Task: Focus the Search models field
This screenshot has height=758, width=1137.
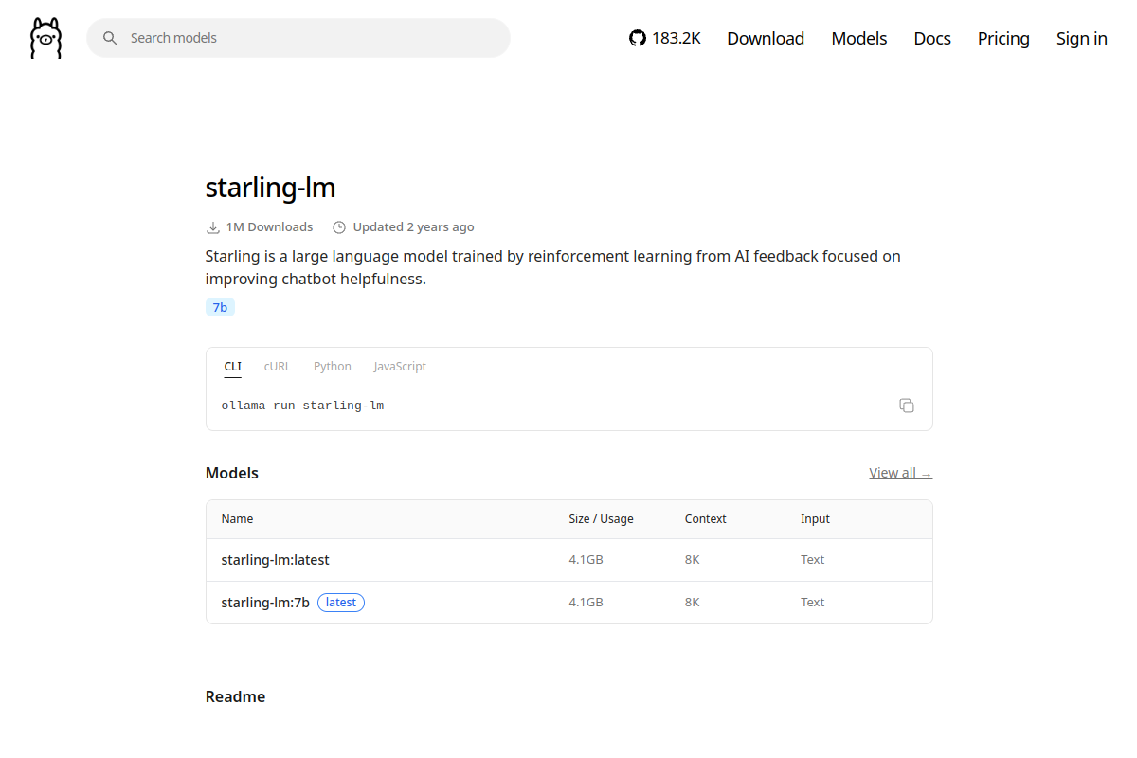Action: tap(298, 38)
